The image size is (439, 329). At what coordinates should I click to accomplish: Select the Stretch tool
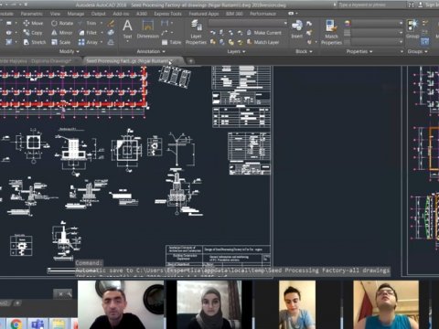click(x=35, y=42)
